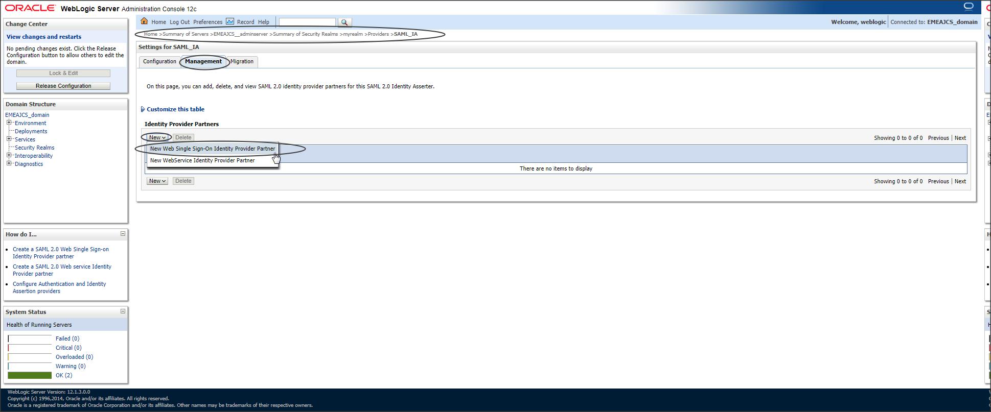
Task: Click Failed (0) server status link
Action: (x=67, y=338)
